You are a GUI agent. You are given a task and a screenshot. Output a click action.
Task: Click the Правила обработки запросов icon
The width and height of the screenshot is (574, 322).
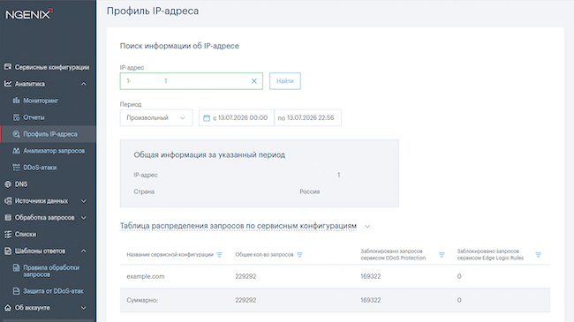coord(16,268)
